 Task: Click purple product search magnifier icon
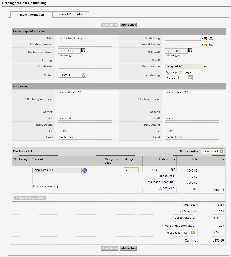[x=85, y=170]
